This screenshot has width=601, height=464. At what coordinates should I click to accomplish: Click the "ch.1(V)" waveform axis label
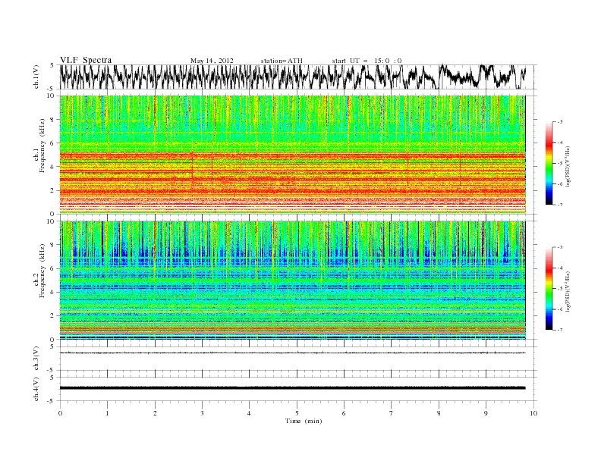pyautogui.click(x=36, y=77)
